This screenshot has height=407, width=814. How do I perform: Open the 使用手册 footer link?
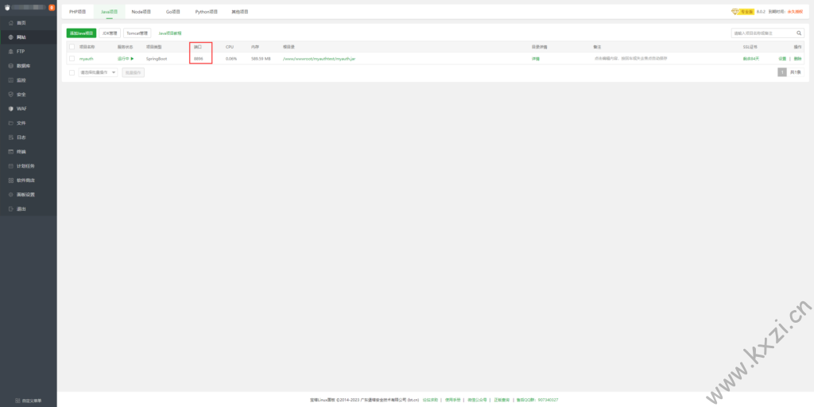[452, 400]
